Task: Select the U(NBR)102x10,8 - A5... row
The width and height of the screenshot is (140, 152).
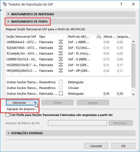Action: (x=68, y=59)
